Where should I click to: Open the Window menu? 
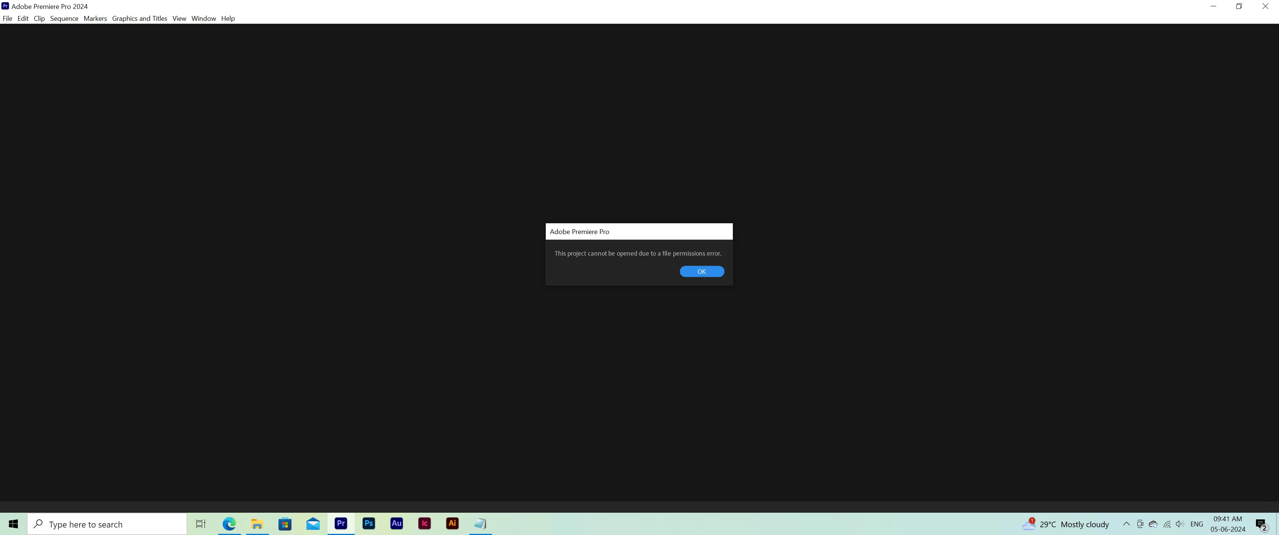click(204, 18)
